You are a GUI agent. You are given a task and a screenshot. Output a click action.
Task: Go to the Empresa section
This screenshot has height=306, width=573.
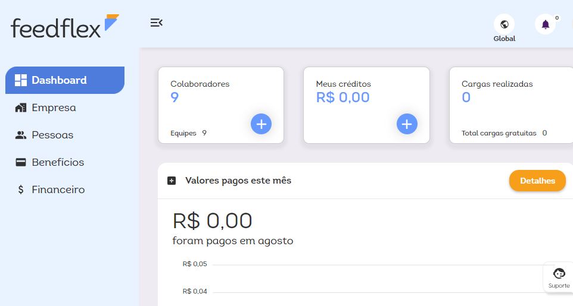coord(54,108)
